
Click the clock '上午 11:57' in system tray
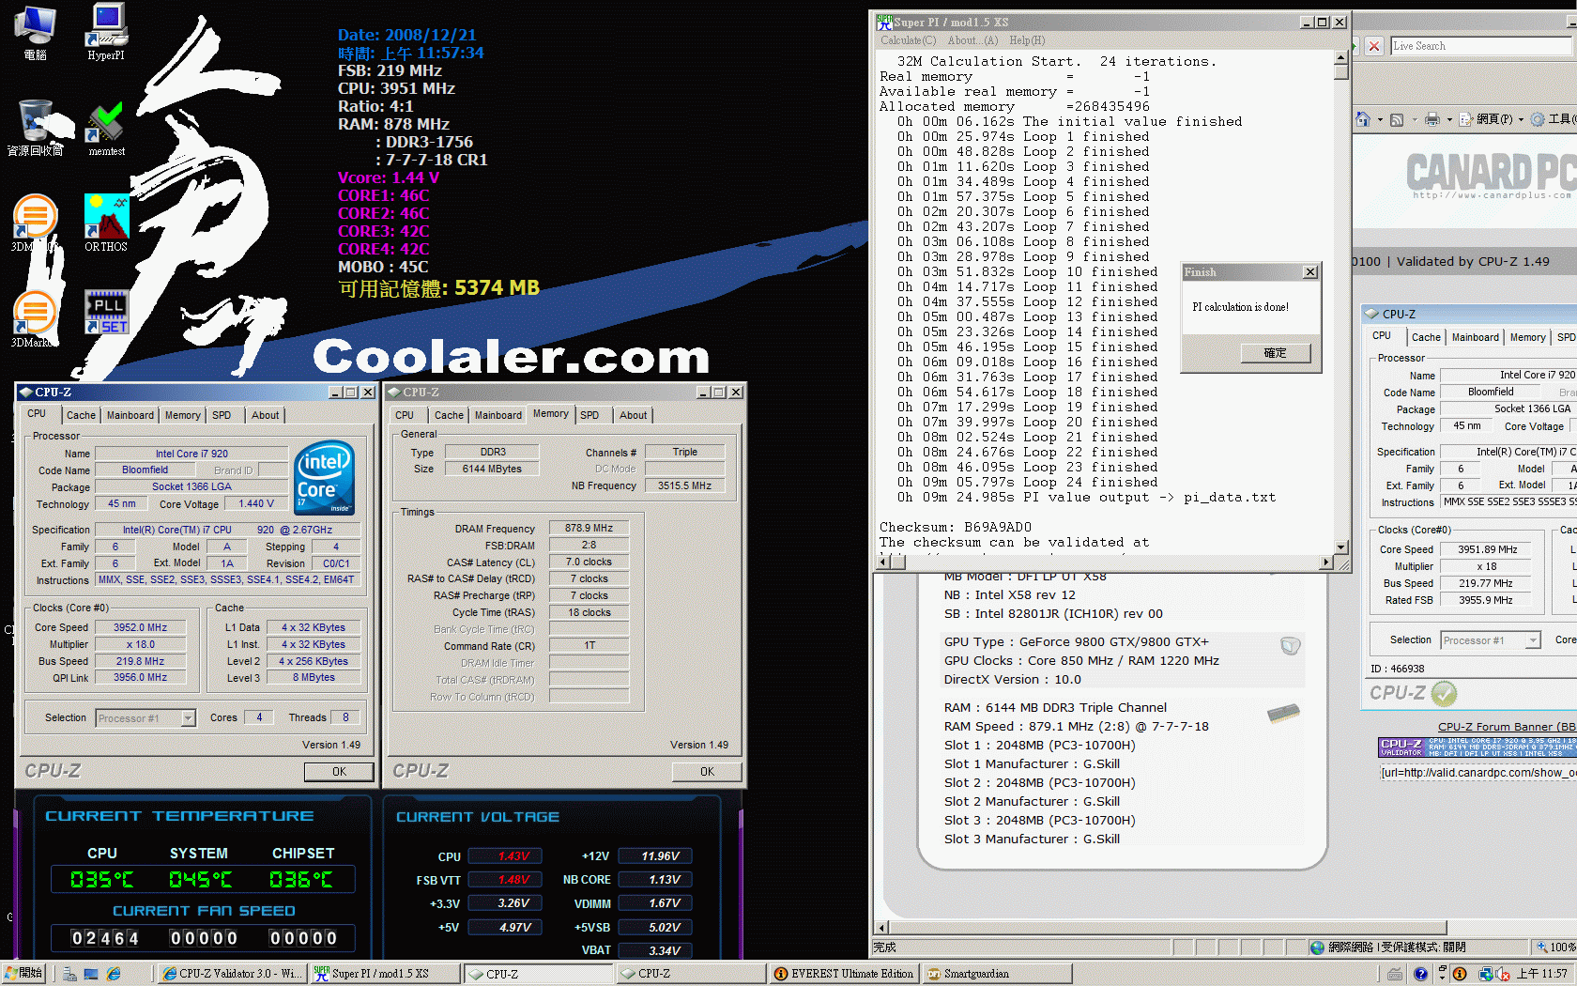(1542, 974)
